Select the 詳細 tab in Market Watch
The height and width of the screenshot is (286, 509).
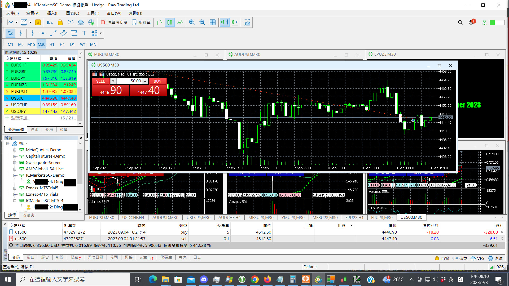click(x=34, y=129)
